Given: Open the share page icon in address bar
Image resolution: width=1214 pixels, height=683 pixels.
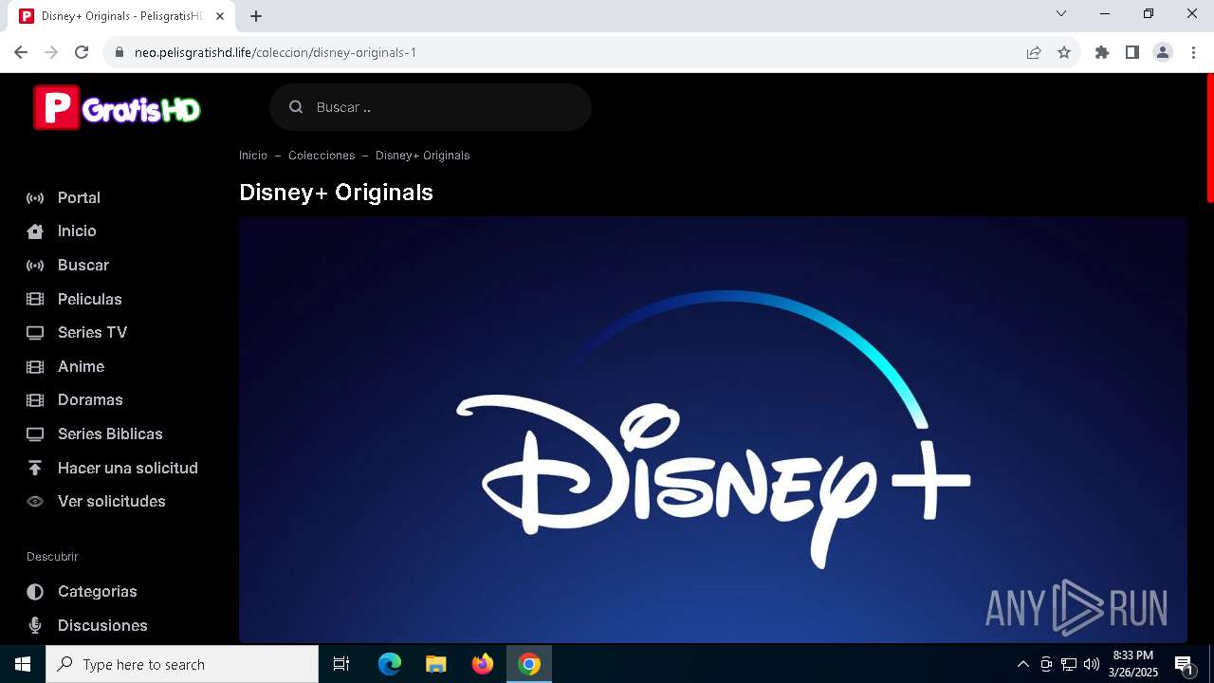Looking at the screenshot, I should coord(1034,52).
